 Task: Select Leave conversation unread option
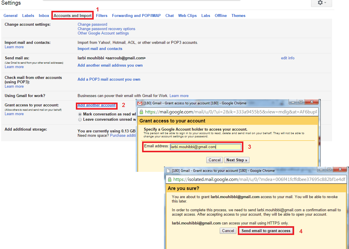click(x=80, y=120)
